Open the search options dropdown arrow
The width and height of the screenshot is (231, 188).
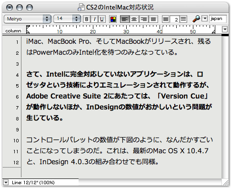[205, 19]
